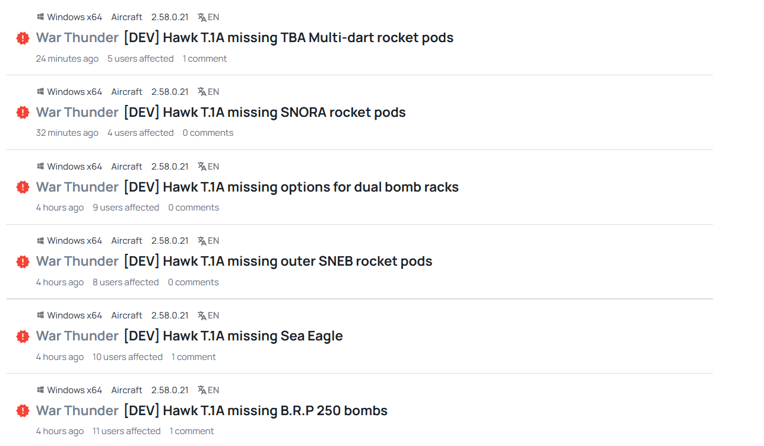Click the translate language icon on the Sea Eagle report

[x=202, y=316]
